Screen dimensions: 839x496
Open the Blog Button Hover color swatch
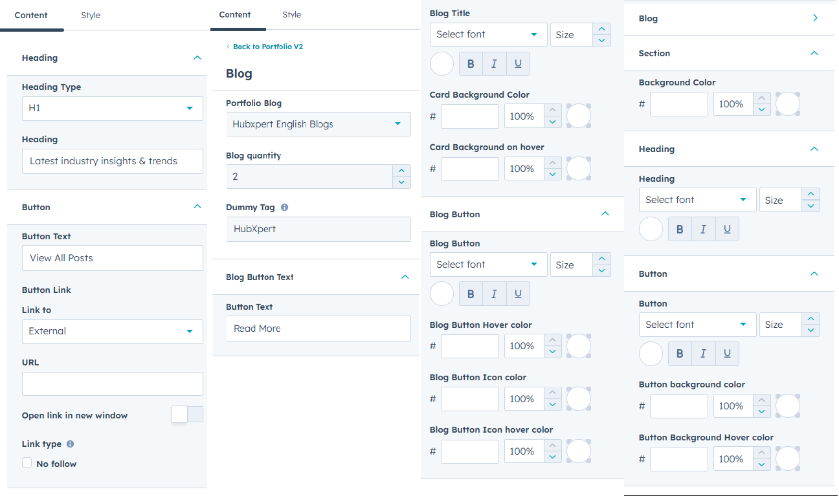click(579, 346)
